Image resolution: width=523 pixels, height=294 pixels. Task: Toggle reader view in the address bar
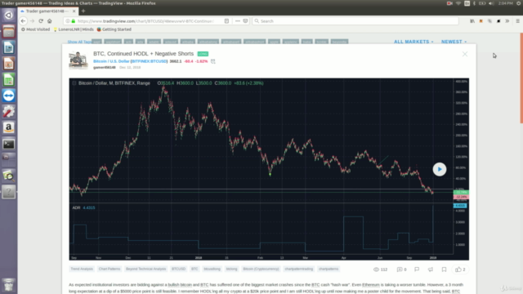tap(226, 21)
